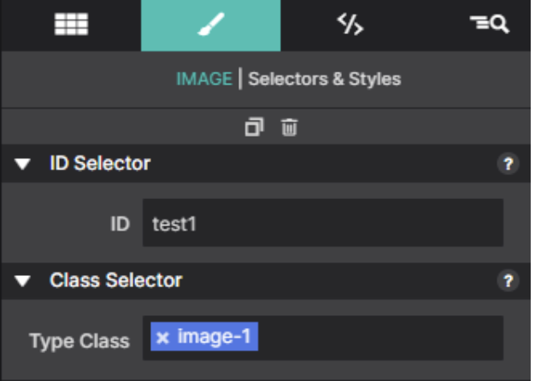Screen dimensions: 535x381
Task: Click the ID Selector section heading
Action: click(100, 163)
